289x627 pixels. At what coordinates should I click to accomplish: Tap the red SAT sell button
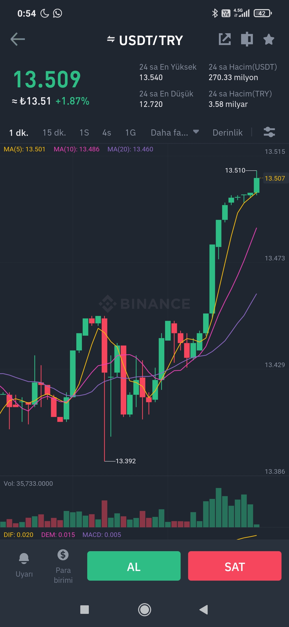(235, 566)
